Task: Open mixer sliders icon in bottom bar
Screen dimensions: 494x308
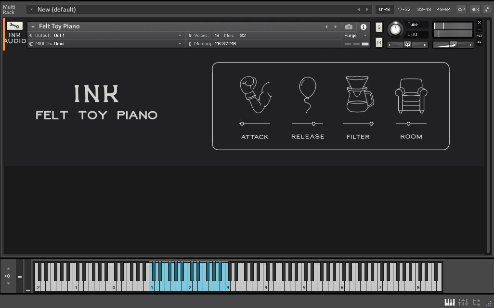Action: [463, 302]
